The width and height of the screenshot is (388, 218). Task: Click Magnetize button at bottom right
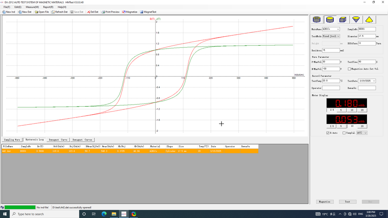point(325,202)
